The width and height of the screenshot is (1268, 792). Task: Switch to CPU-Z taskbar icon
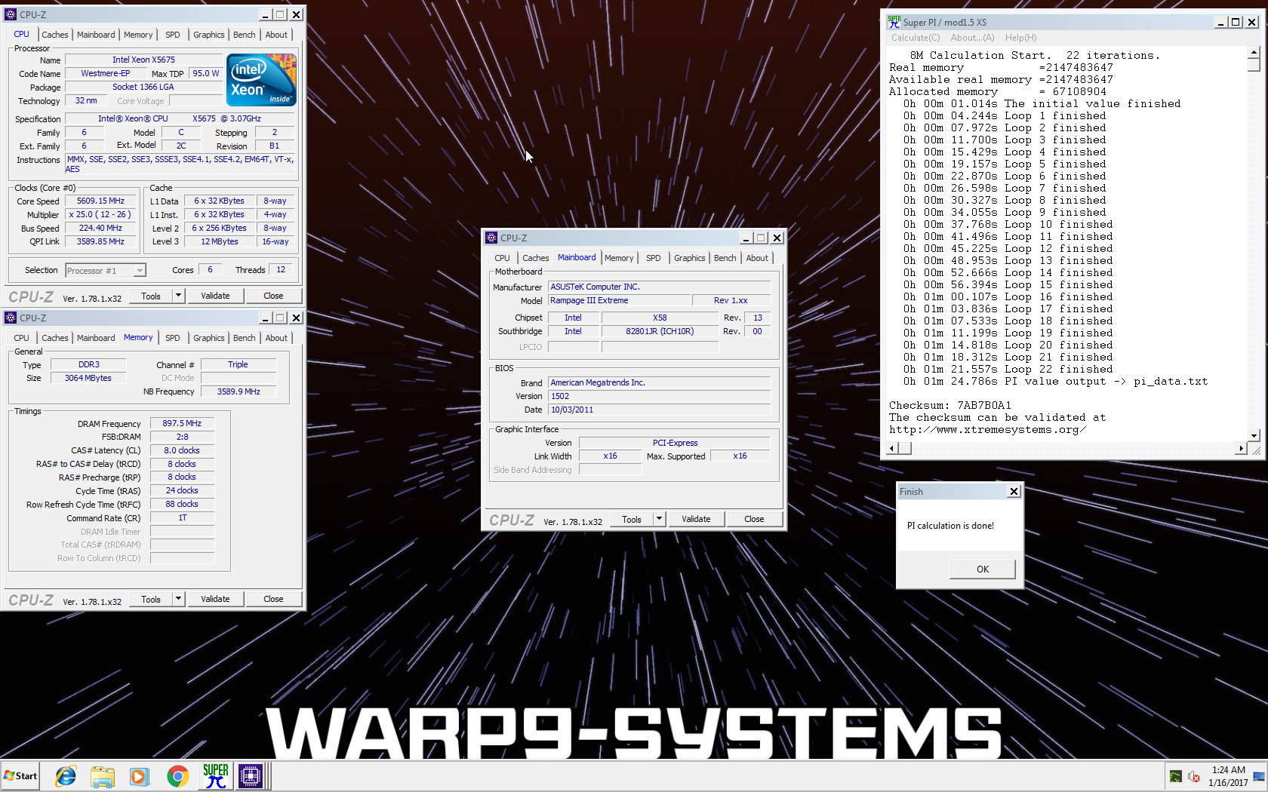tap(250, 775)
